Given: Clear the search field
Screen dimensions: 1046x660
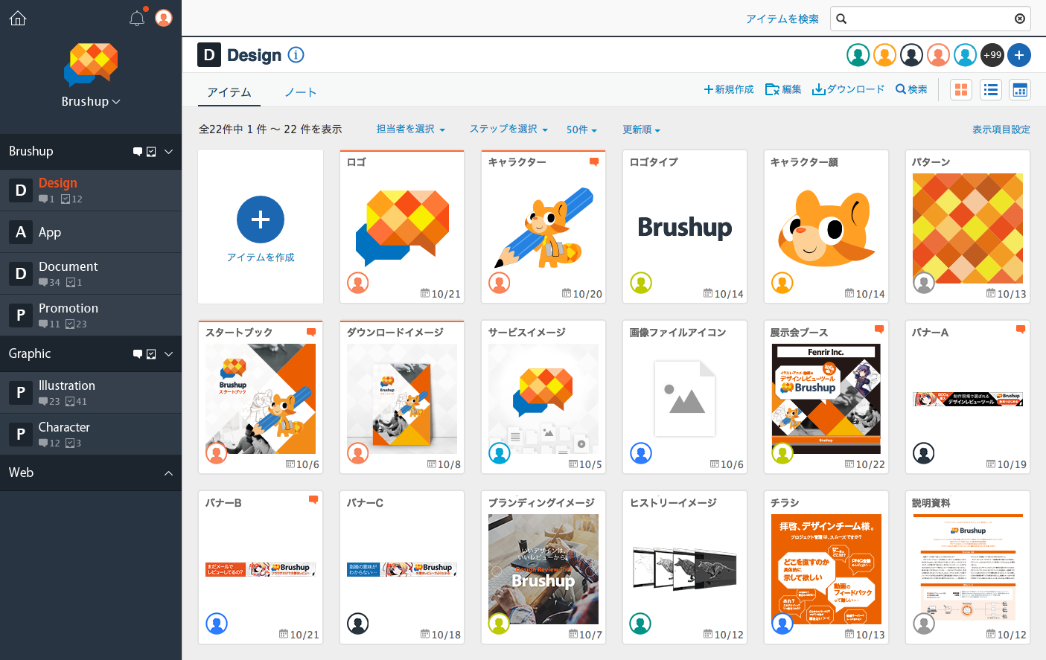Looking at the screenshot, I should (x=1019, y=19).
